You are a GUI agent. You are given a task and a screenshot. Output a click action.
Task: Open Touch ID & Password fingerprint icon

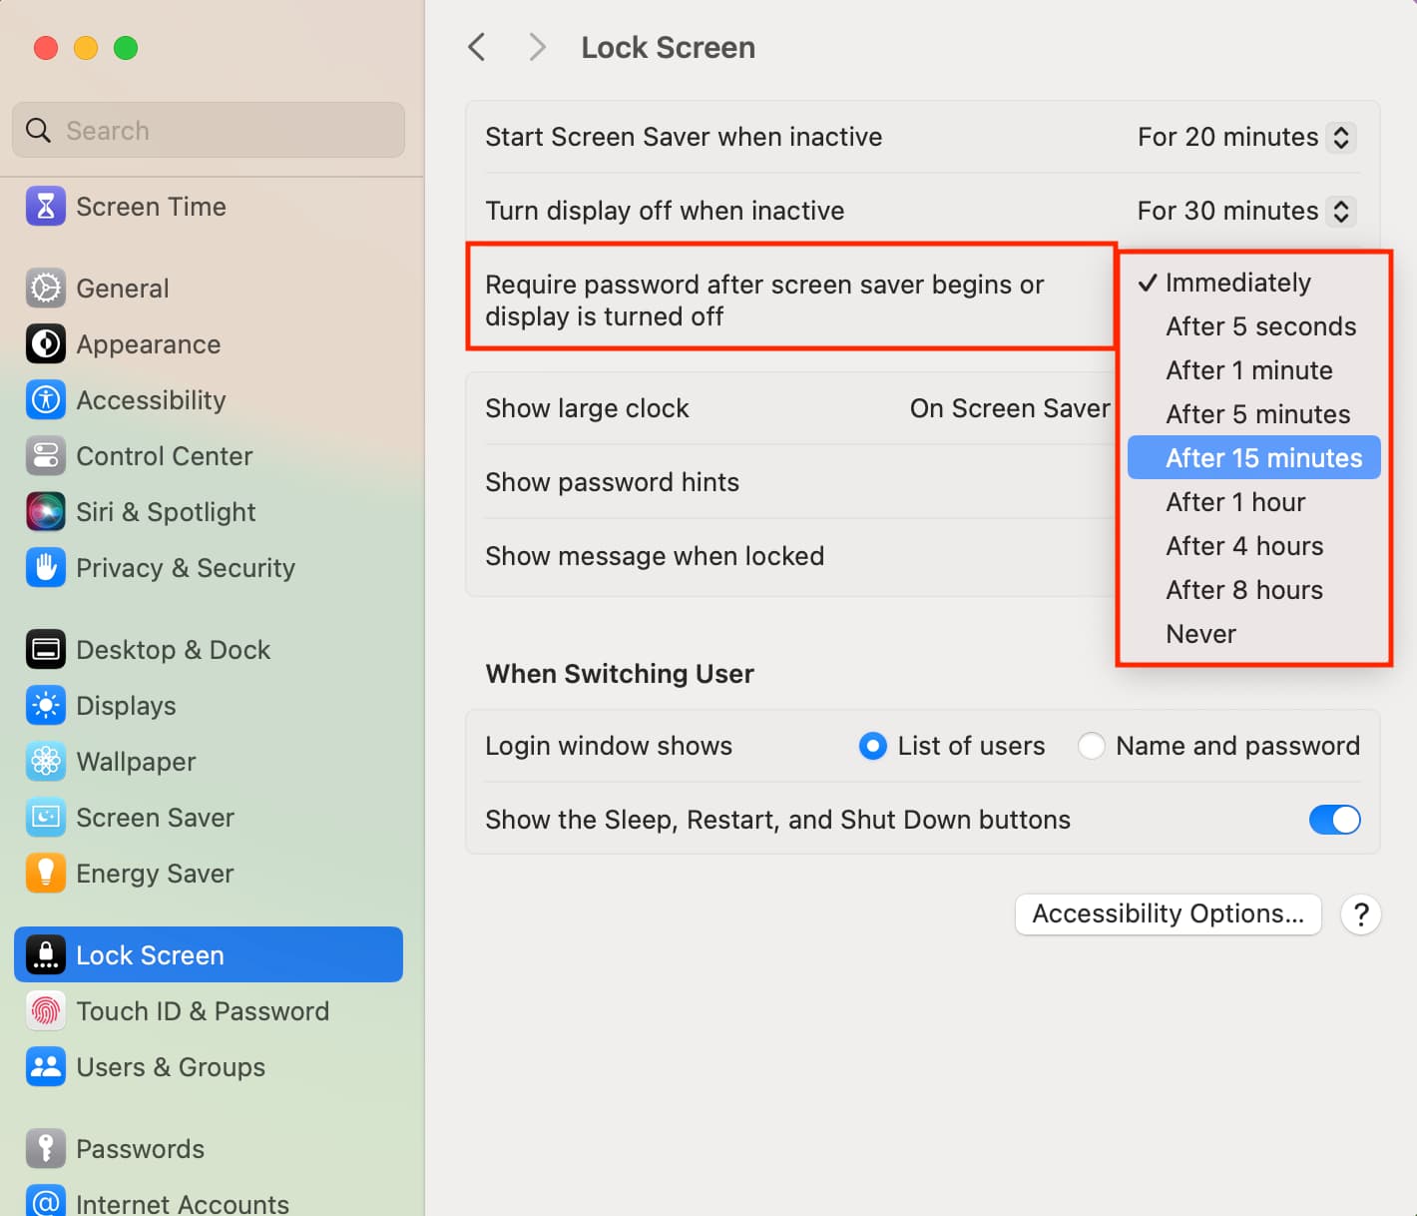tap(46, 1011)
